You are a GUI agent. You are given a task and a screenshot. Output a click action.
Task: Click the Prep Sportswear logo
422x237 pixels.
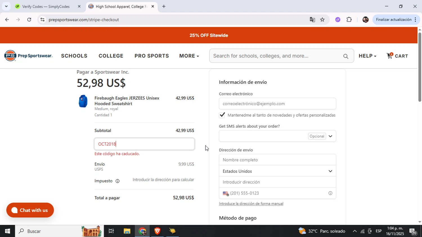coord(28,56)
